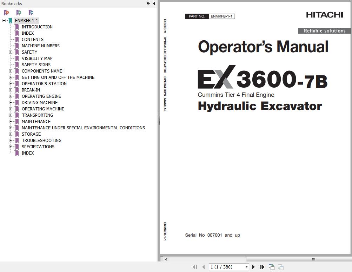Expand the OPERATING MACHINE bookmark
The image size is (352, 272).
(11, 109)
